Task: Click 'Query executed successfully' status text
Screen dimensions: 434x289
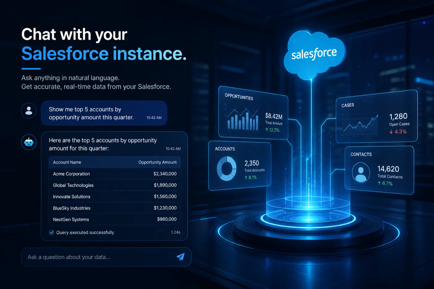Action: click(85, 232)
